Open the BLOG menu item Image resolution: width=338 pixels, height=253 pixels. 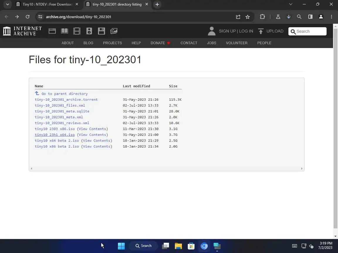point(88,43)
